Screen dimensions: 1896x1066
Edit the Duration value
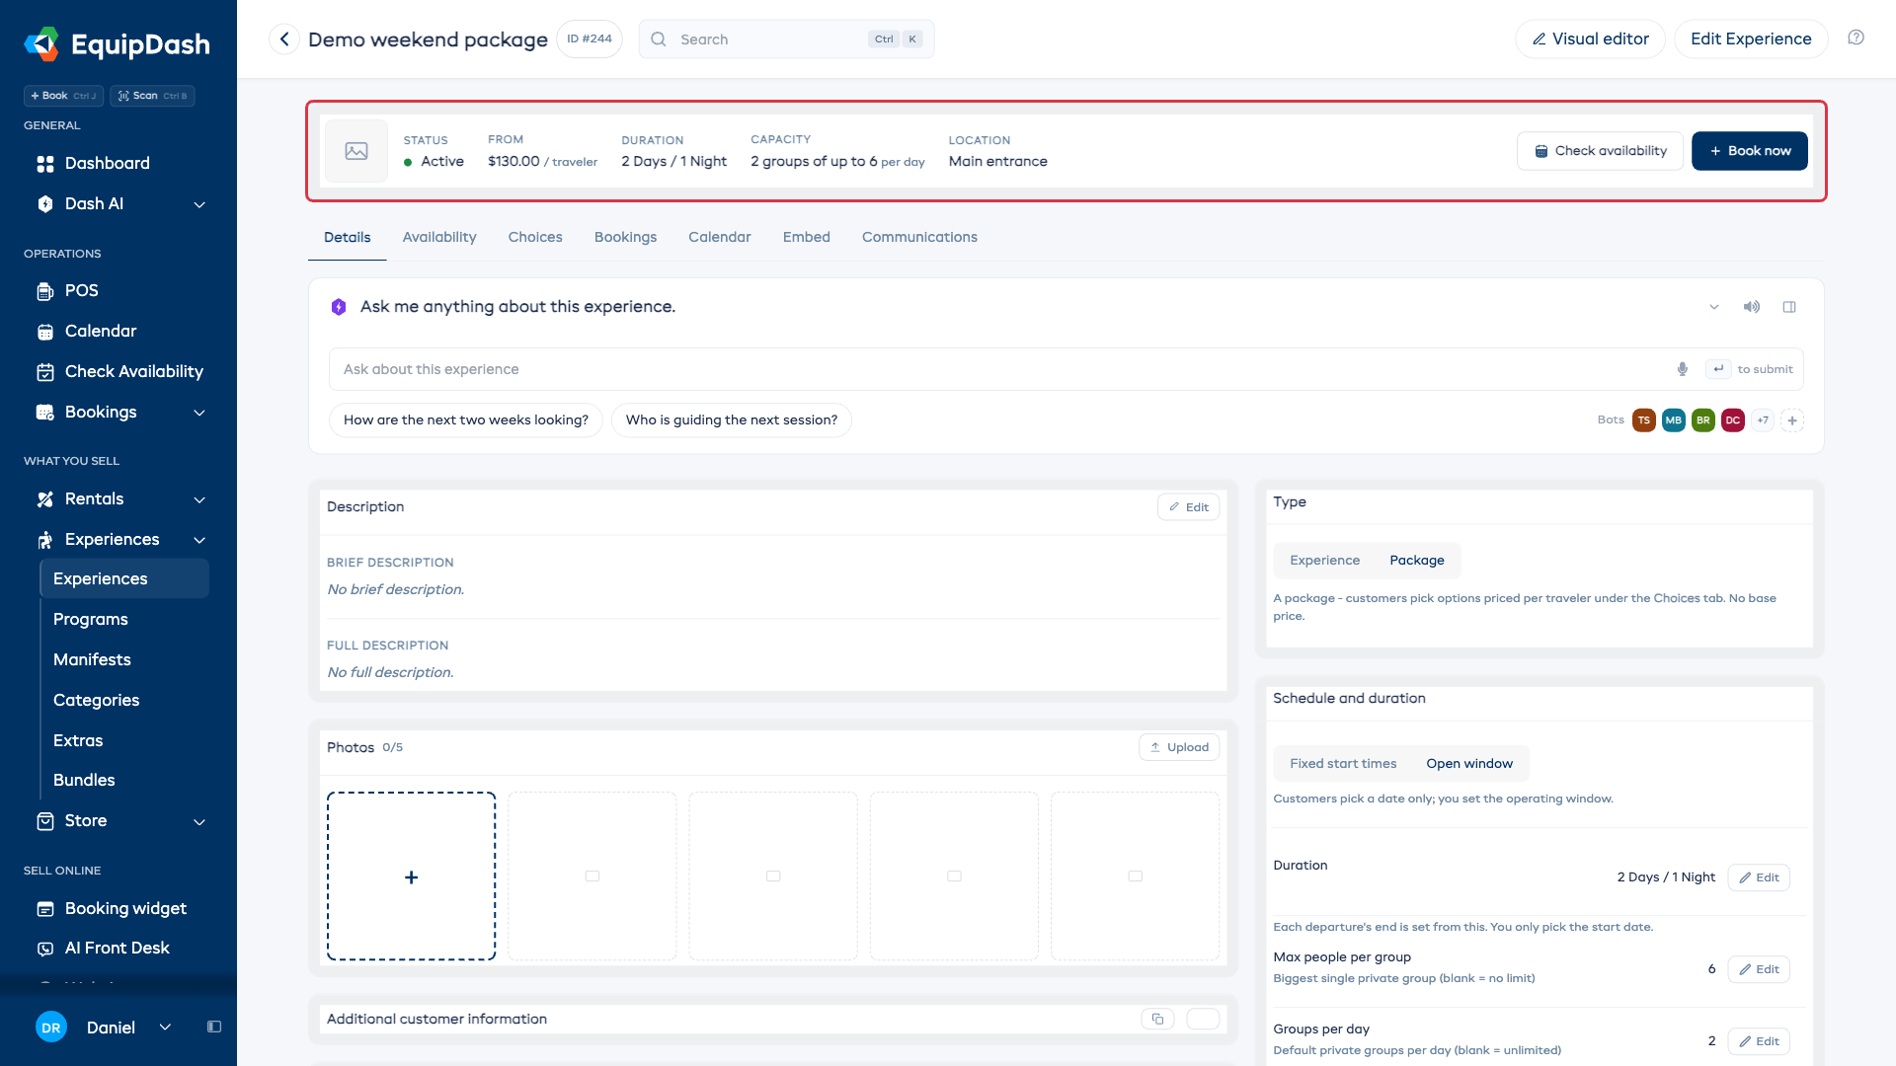(x=1759, y=877)
